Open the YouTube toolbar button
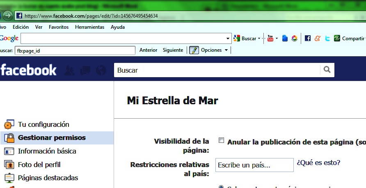 [270, 38]
